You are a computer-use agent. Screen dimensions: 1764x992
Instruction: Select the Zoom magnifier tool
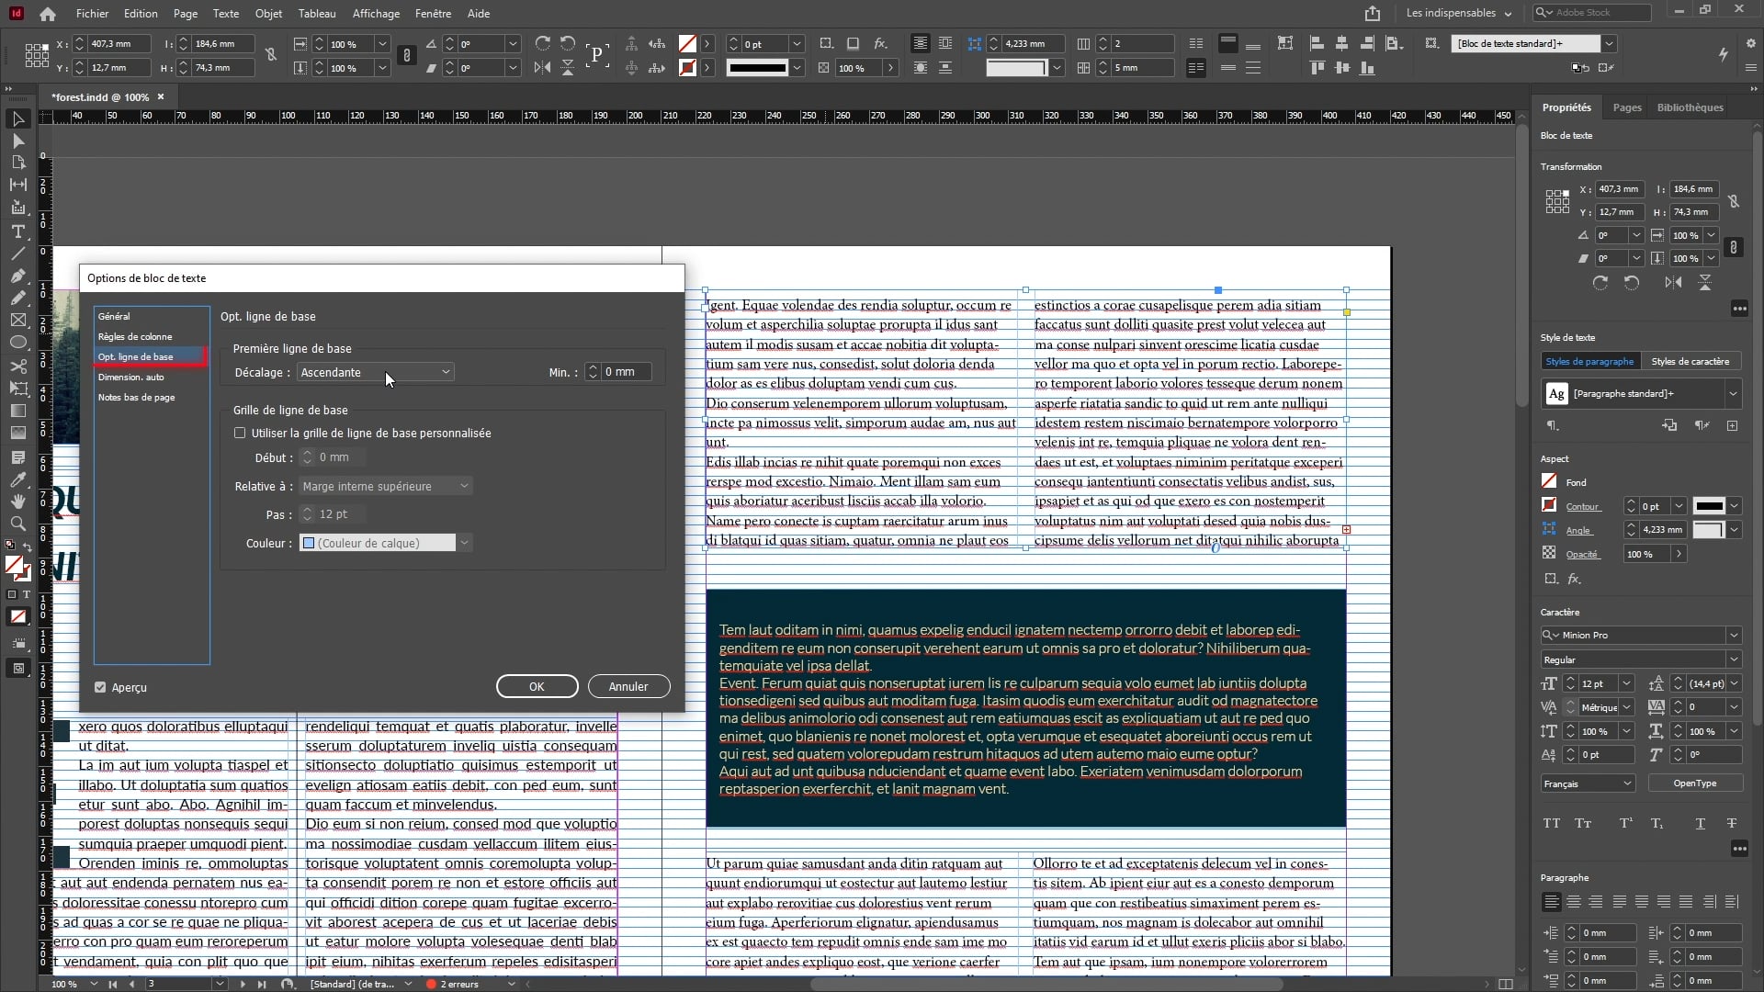tap(17, 524)
